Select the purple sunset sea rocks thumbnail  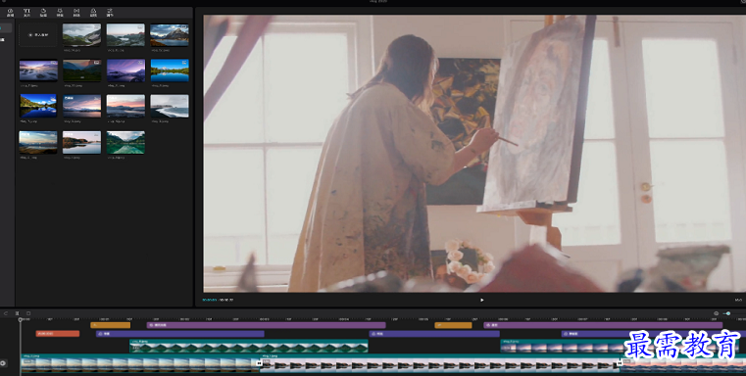pyautogui.click(x=38, y=70)
